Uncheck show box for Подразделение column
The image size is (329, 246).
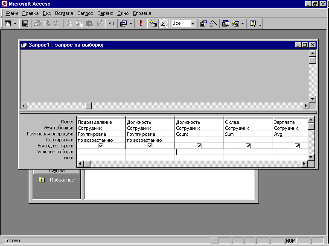(101, 146)
